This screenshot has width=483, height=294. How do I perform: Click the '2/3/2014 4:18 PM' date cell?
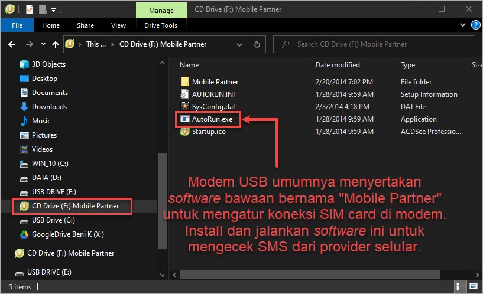(342, 106)
